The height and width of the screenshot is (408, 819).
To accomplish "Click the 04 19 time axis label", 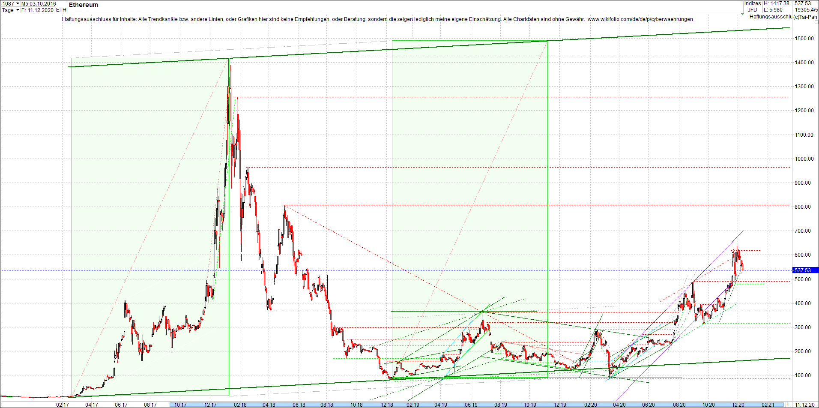I will [441, 405].
